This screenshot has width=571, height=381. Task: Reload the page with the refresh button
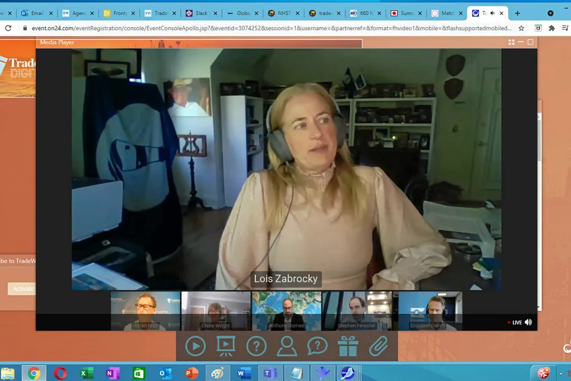(8, 28)
